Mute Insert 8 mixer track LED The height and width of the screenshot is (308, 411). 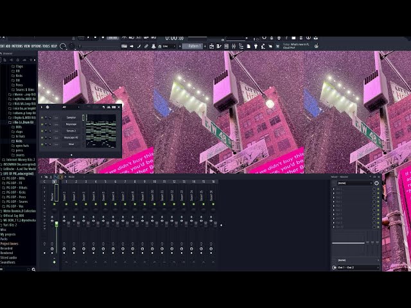point(135,204)
